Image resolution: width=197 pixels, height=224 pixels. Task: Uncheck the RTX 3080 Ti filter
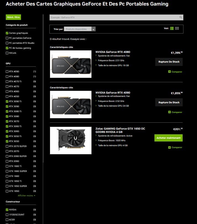pyautogui.click(x=7, y=111)
